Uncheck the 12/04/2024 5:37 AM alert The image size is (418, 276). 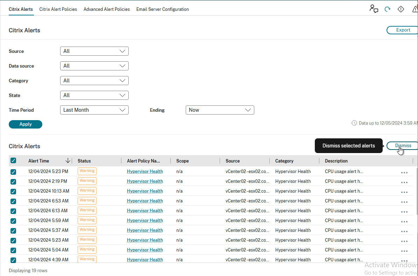[x=13, y=230]
